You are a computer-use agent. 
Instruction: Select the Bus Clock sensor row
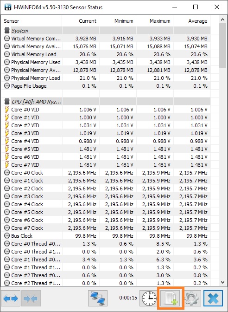106,236
